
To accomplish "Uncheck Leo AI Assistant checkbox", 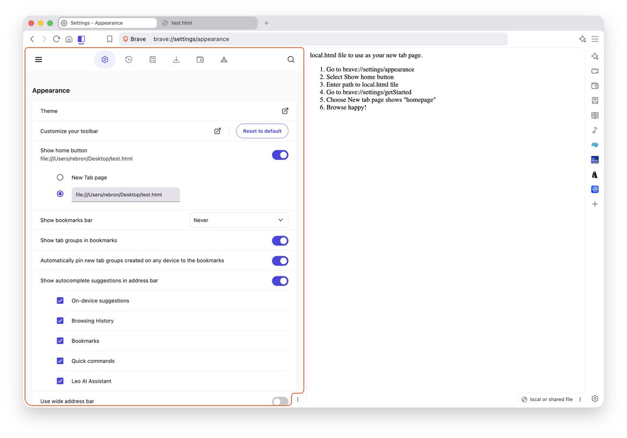I will (x=60, y=381).
